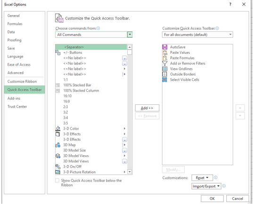255x209 pixels.
Task: Click the View Gridlines grid icon
Action: point(165,69)
